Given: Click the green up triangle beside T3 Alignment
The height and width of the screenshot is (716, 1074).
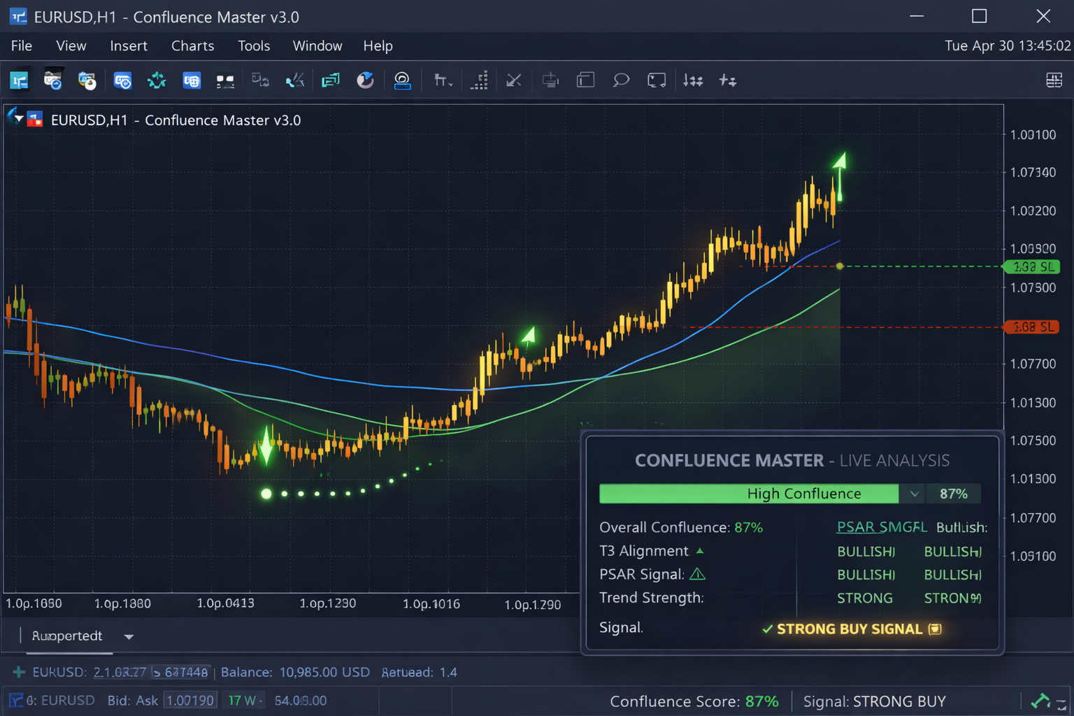Looking at the screenshot, I should [700, 551].
